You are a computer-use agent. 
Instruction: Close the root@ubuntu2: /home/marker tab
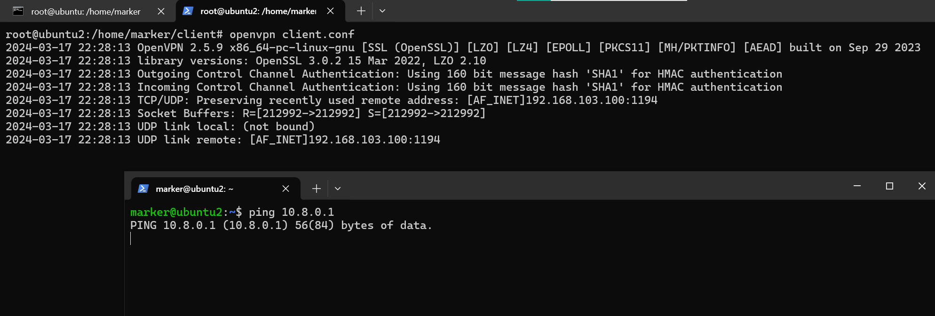click(331, 11)
